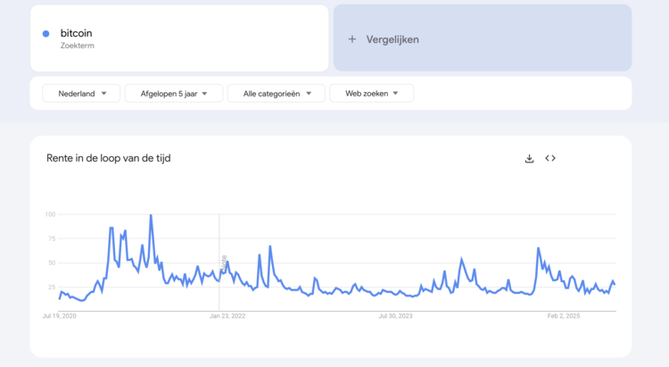This screenshot has width=669, height=367.
Task: Add a comparison term via Vergelijken
Action: [x=483, y=38]
